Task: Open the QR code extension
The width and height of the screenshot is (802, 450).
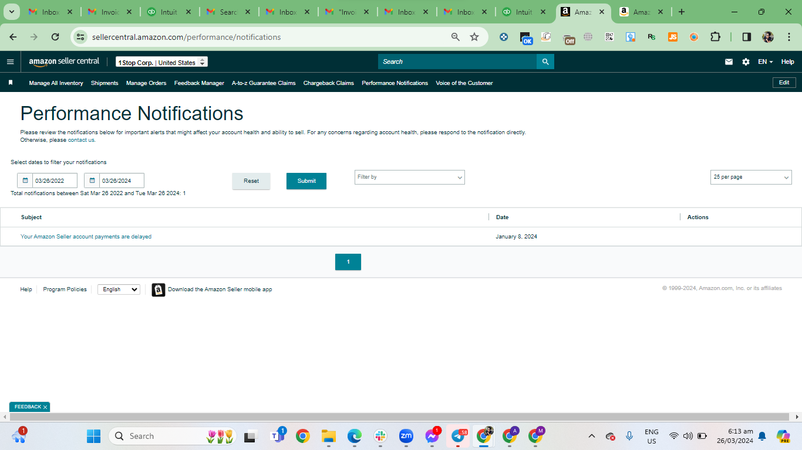Action: pos(609,37)
